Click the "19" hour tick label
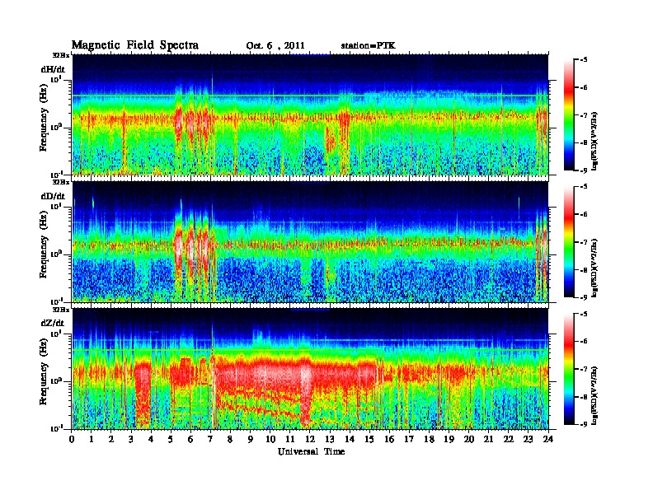The height and width of the screenshot is (504, 653). coord(449,440)
